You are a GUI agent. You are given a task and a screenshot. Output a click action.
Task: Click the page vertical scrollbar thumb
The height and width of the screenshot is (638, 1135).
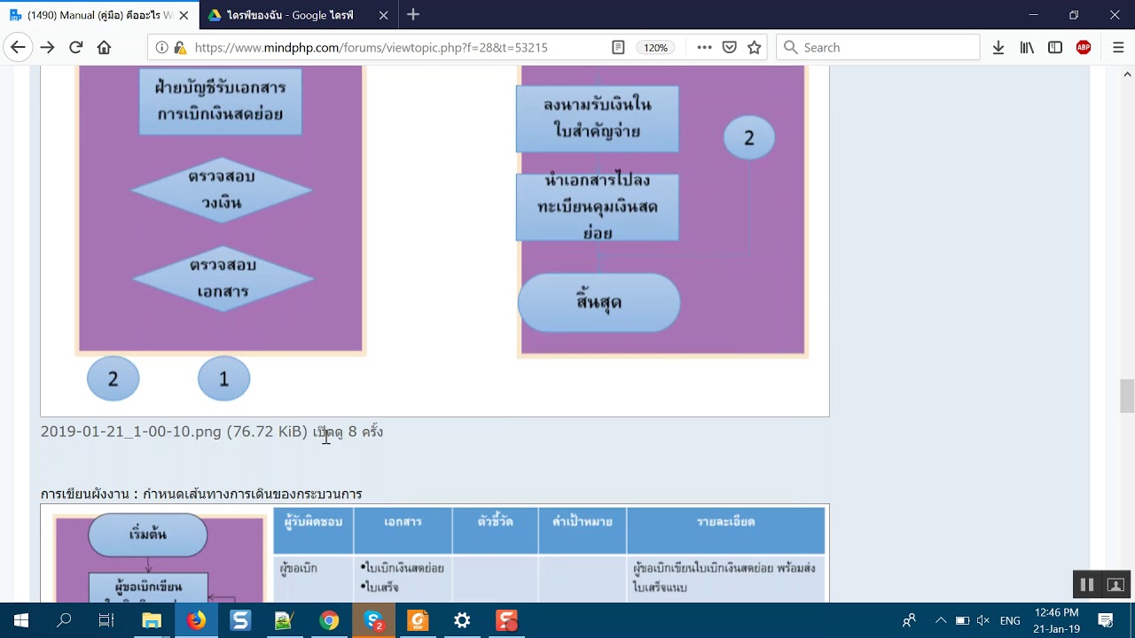tap(1127, 396)
